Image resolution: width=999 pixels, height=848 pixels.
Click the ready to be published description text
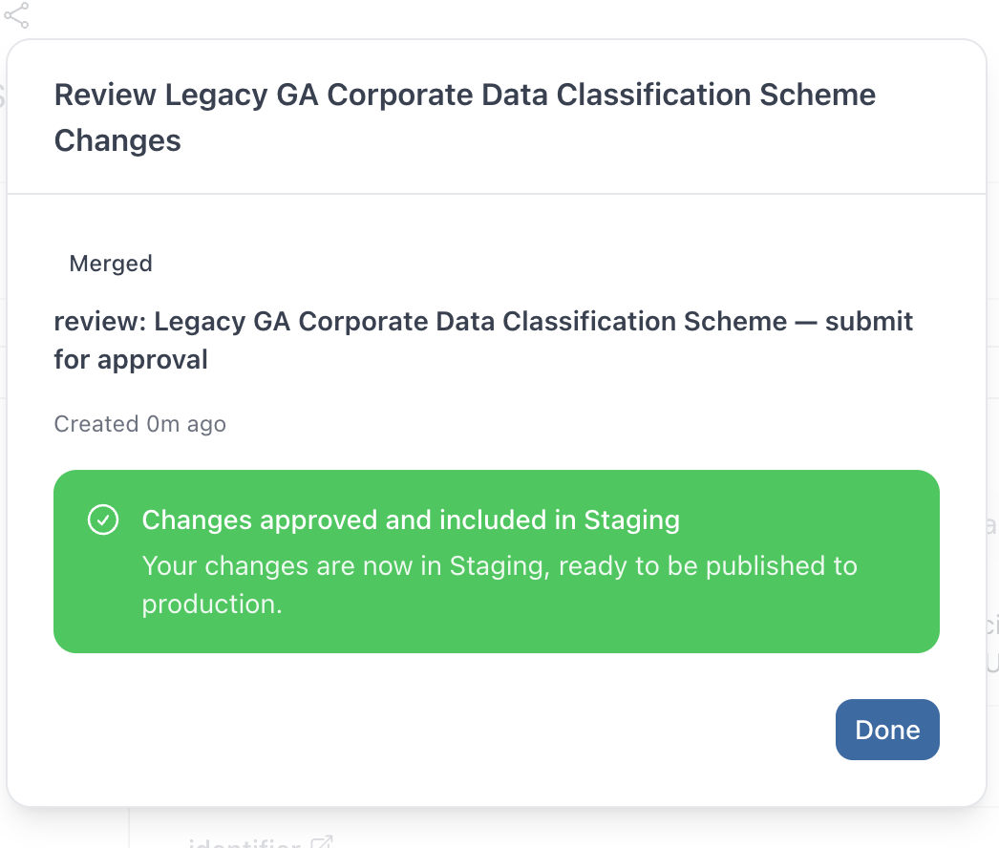pyautogui.click(x=499, y=584)
